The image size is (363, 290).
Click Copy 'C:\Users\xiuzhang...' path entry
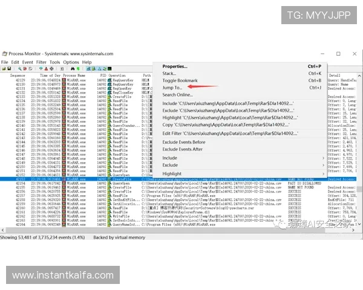point(240,125)
